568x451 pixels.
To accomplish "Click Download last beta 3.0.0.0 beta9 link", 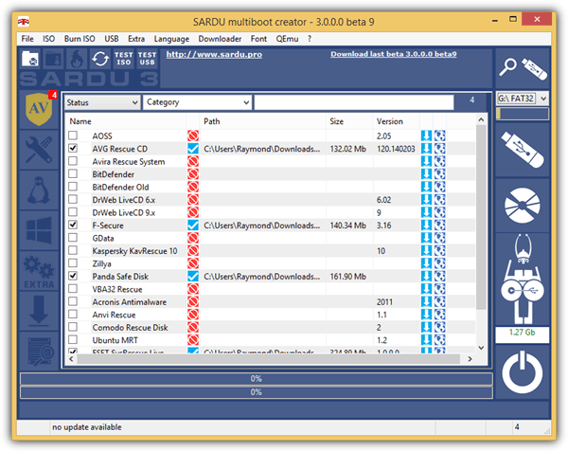I will click(394, 54).
